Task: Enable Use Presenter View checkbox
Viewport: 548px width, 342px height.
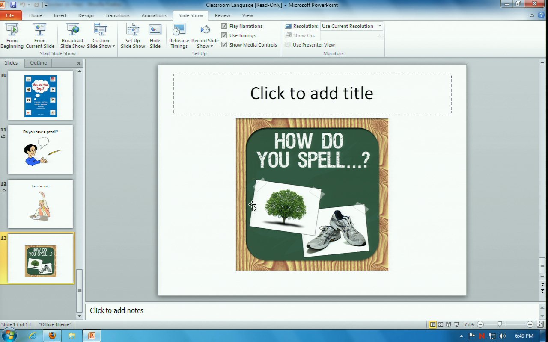Action: (288, 45)
